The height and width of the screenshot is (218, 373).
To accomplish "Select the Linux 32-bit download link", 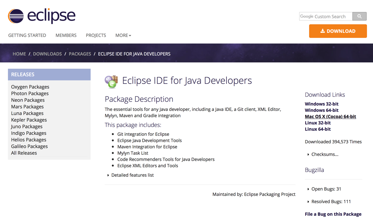I will pyautogui.click(x=318, y=123).
